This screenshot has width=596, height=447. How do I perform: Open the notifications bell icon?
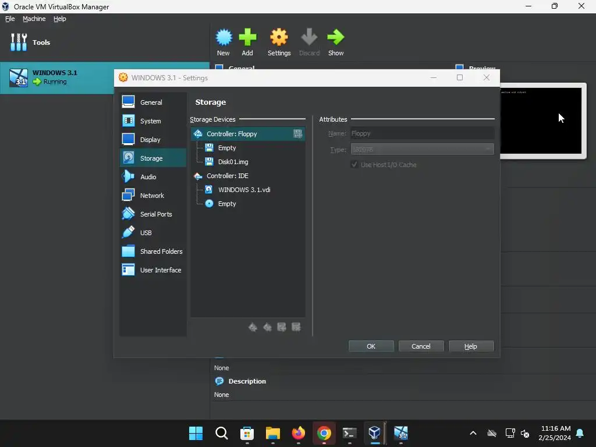click(x=580, y=433)
